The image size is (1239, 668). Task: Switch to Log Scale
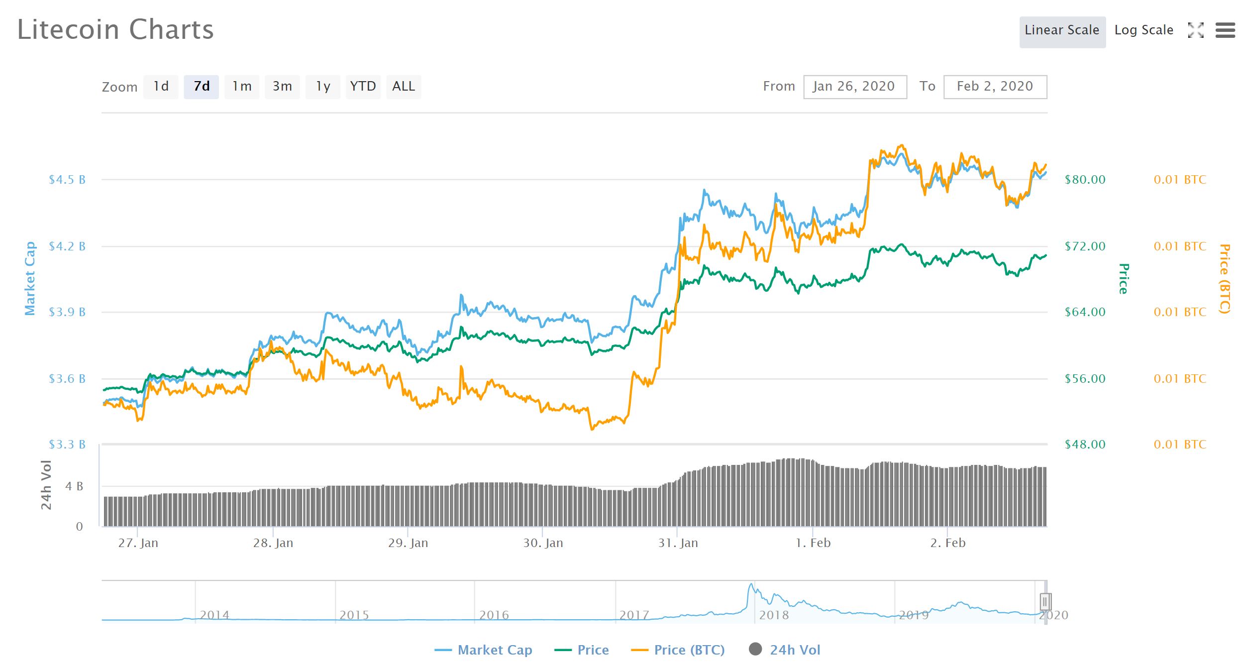1143,30
